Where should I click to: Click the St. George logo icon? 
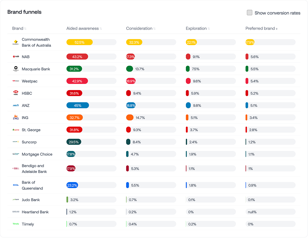[x=16, y=130]
